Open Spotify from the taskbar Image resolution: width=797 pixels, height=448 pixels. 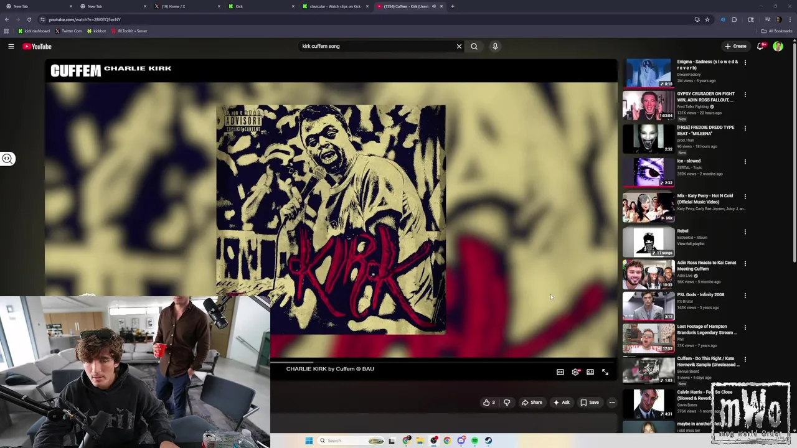tap(474, 441)
